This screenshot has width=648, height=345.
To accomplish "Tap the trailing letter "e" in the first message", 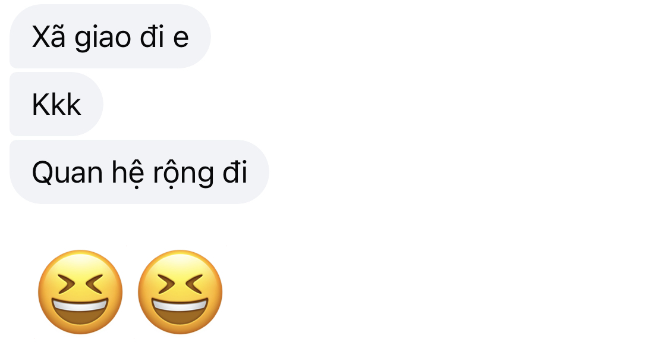I will click(x=181, y=39).
